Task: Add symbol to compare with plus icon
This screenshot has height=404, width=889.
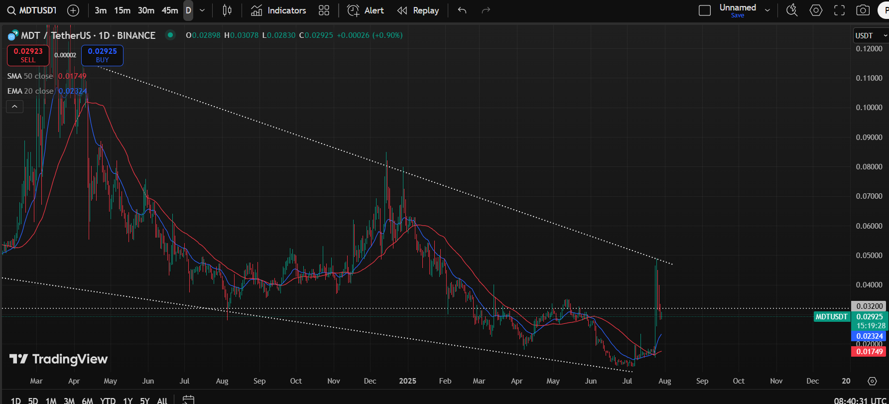Action: click(x=73, y=10)
